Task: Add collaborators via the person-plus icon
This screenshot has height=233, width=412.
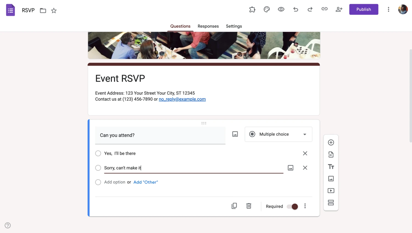Action: pos(339,9)
